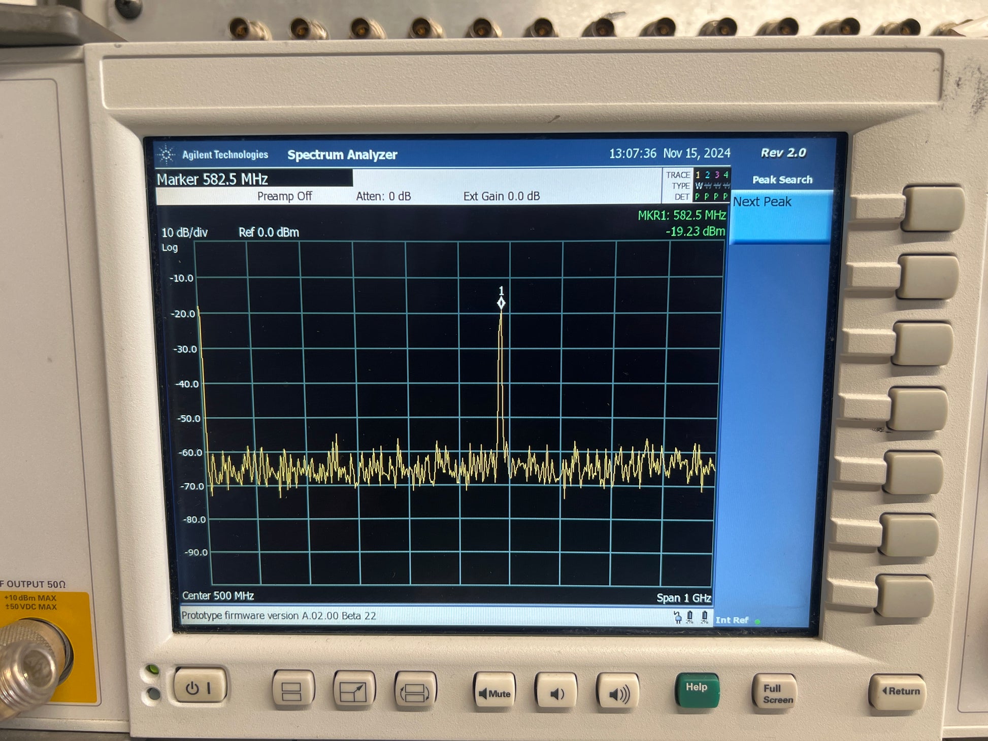
Task: Click the second softkey beside the menu
Action: pos(927,277)
